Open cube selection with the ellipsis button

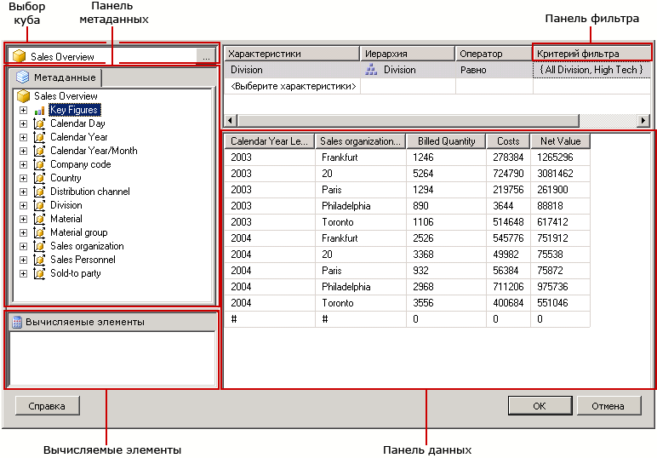tap(206, 56)
